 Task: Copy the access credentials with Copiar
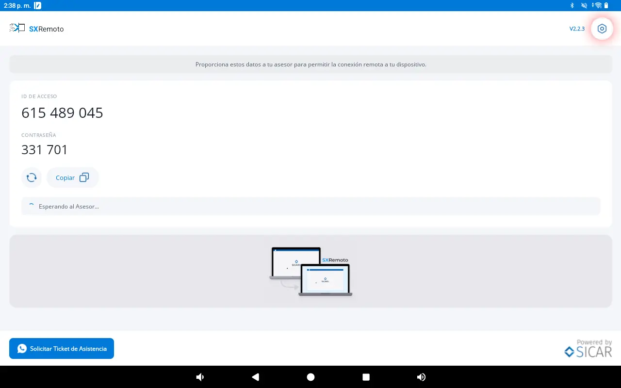[72, 178]
